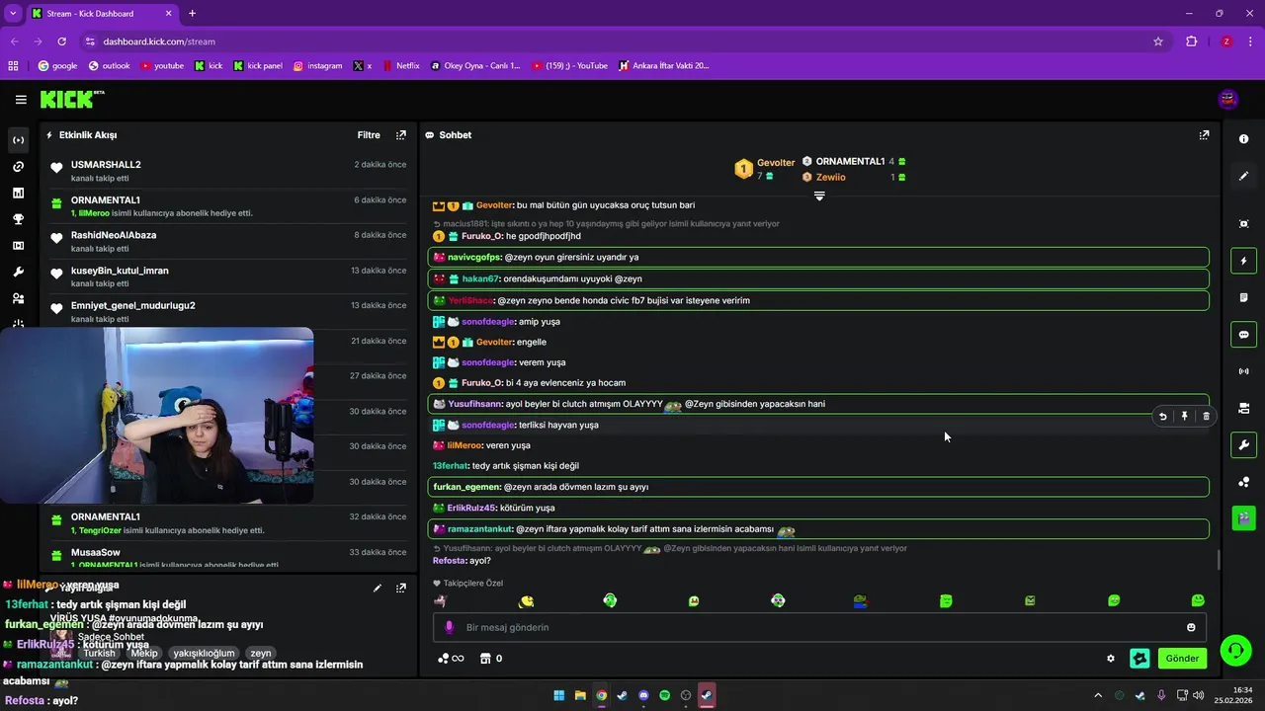The width and height of the screenshot is (1265, 711).
Task: Click username Gevolter in leaderboard
Action: click(776, 162)
